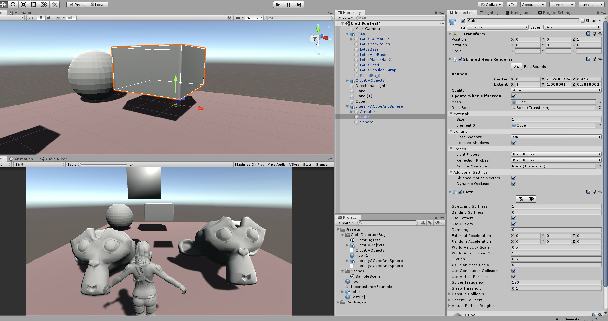Switch to the Animator tab
608x321 pixels.
(x=20, y=13)
